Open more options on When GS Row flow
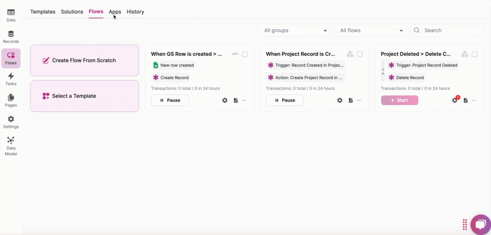 (x=244, y=101)
